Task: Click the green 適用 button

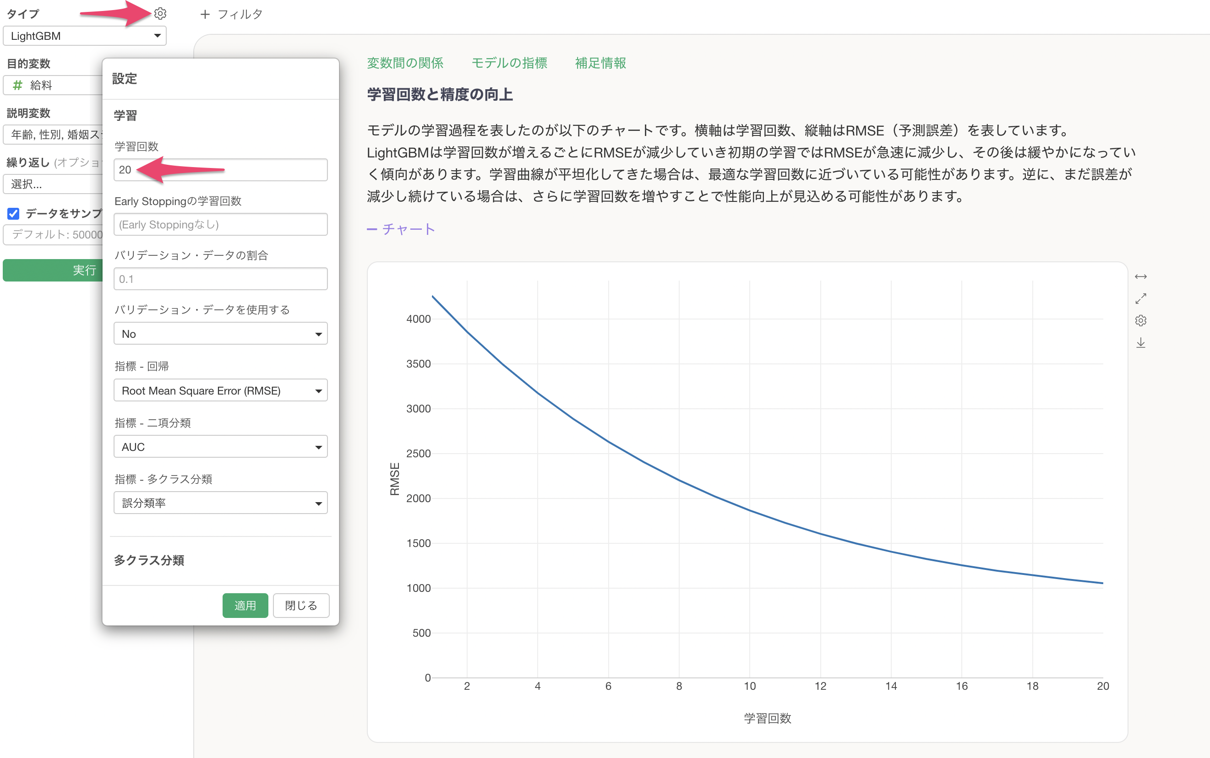Action: coord(245,606)
